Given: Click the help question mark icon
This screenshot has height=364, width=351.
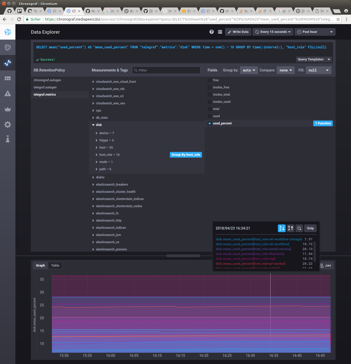Looking at the screenshot, I should 211,32.
